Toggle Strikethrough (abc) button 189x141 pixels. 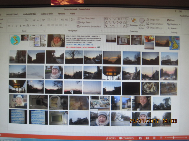coord(24,26)
